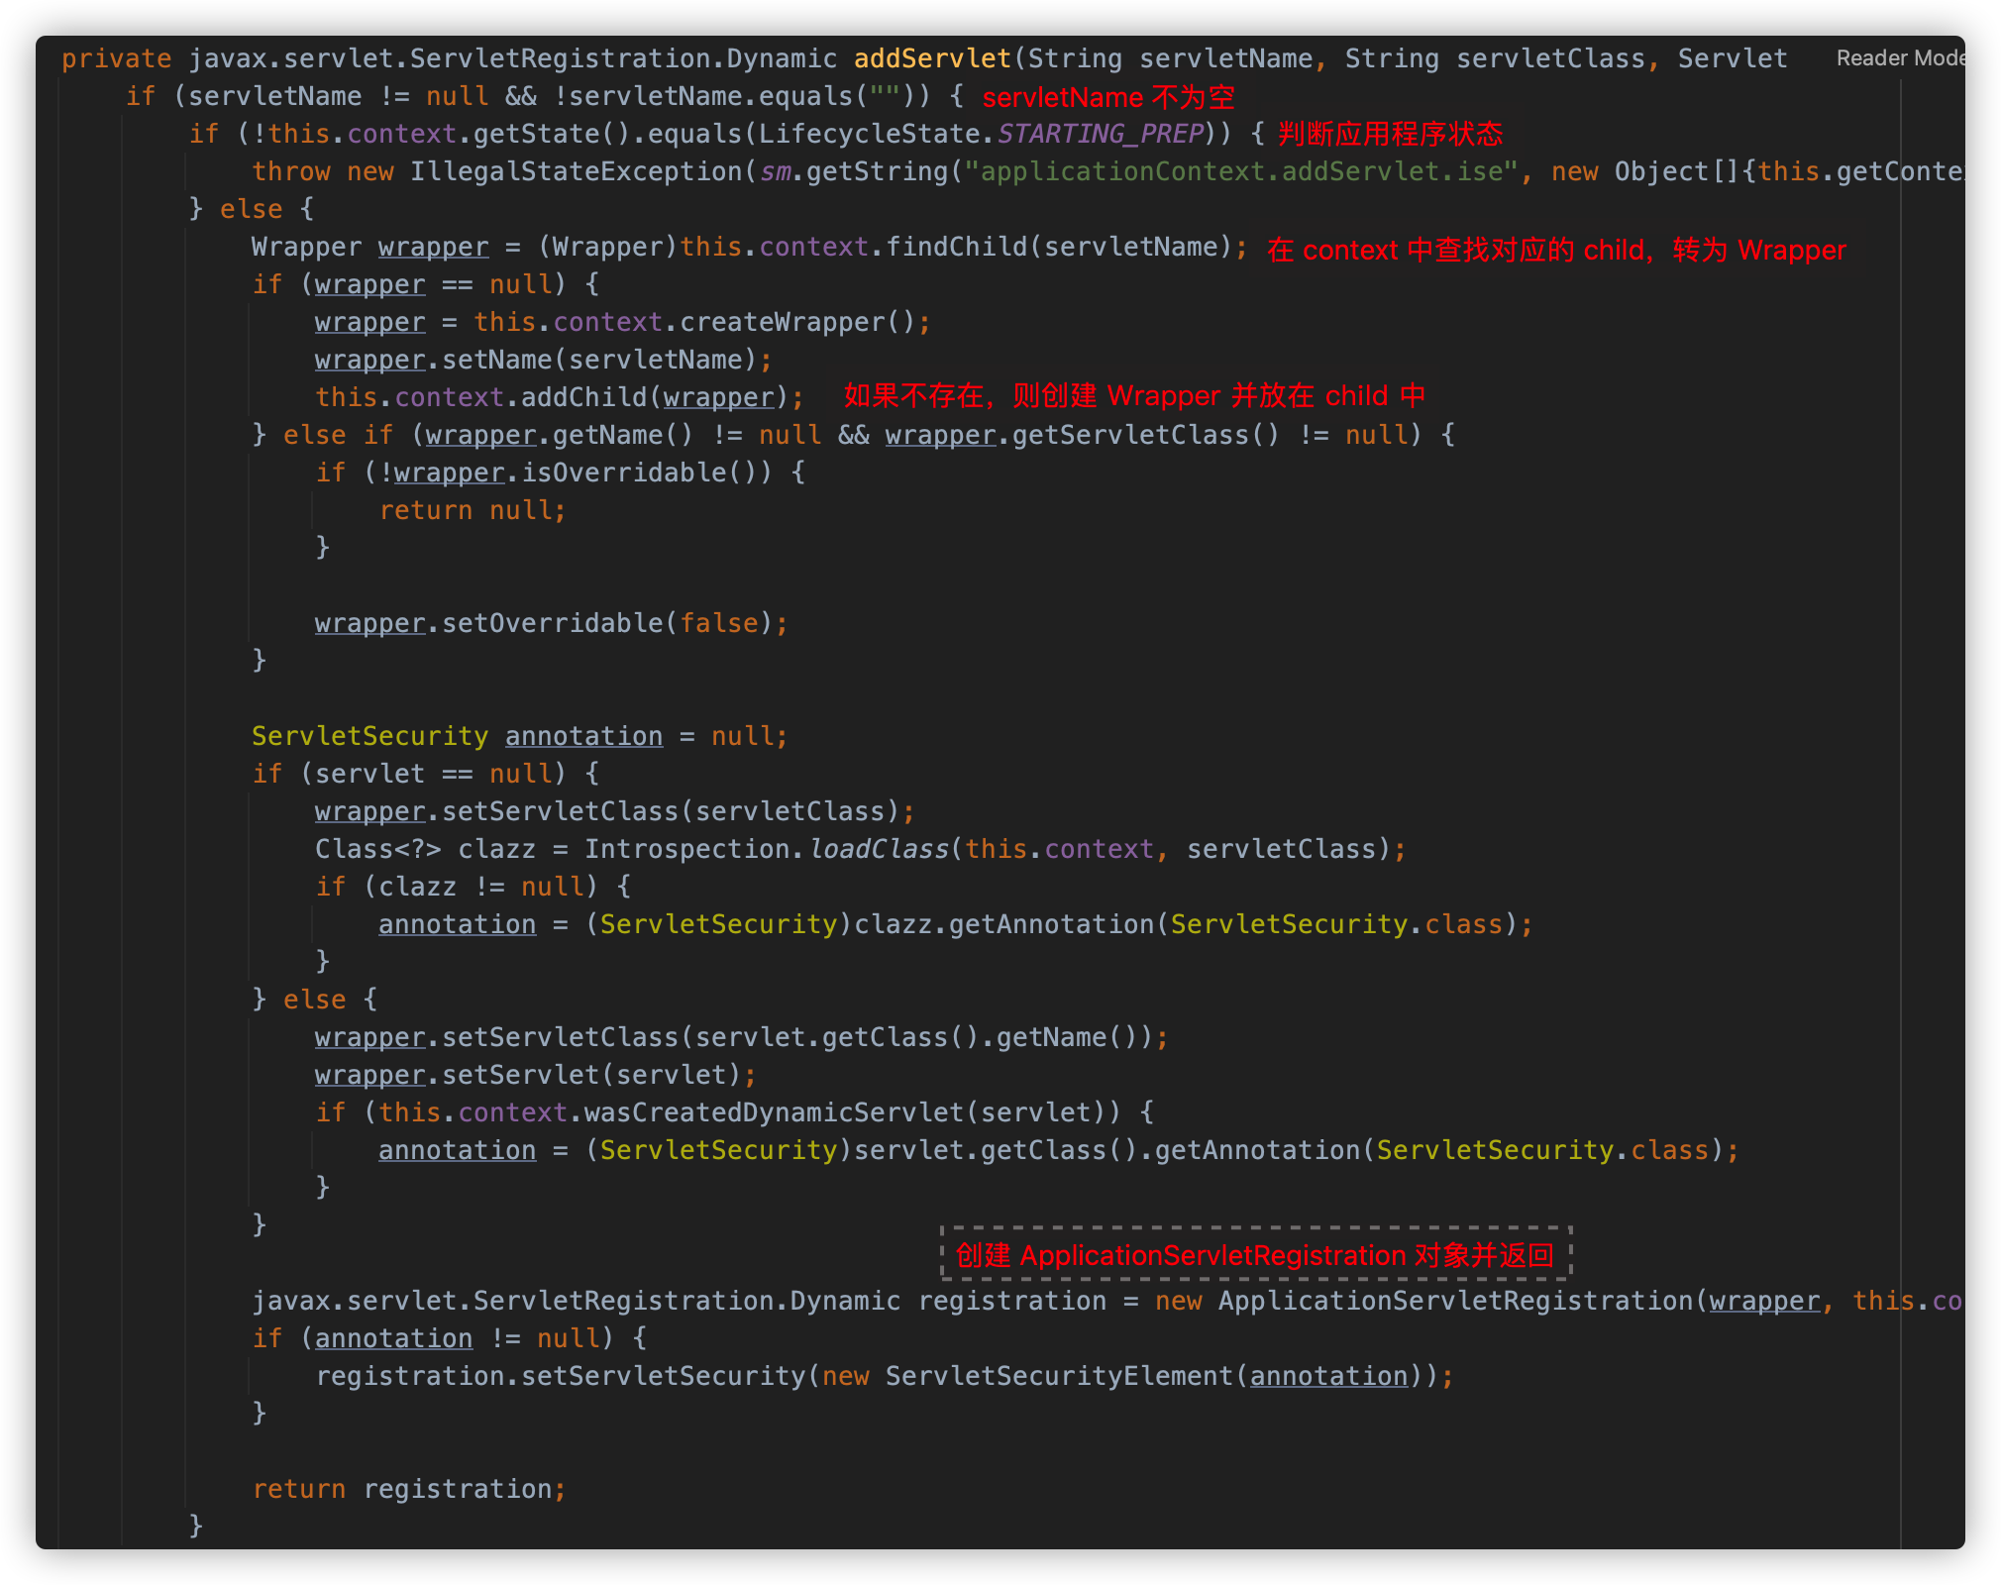Click the findChild method call
Image resolution: width=2001 pixels, height=1585 pixels.
[x=956, y=247]
